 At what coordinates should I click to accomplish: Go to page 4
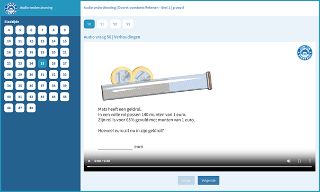tap(9, 30)
